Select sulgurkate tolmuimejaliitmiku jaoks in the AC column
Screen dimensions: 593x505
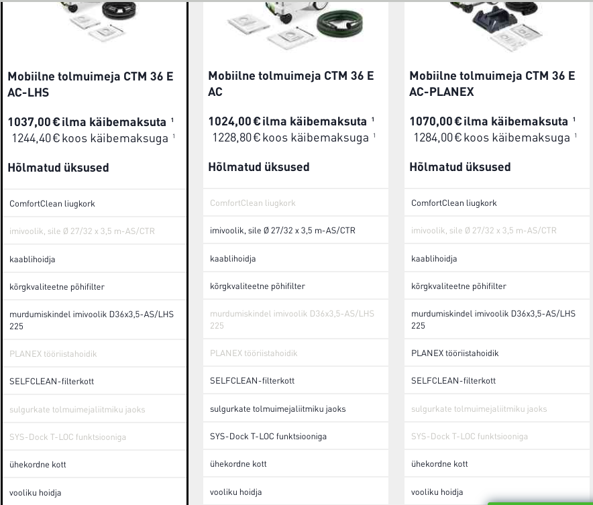click(278, 409)
